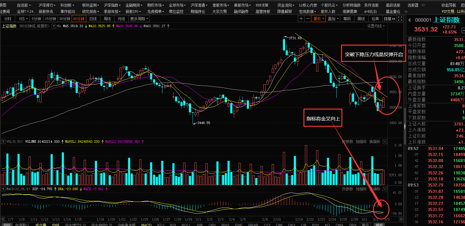Open the 叠加 overlay dropdown

[333, 19]
